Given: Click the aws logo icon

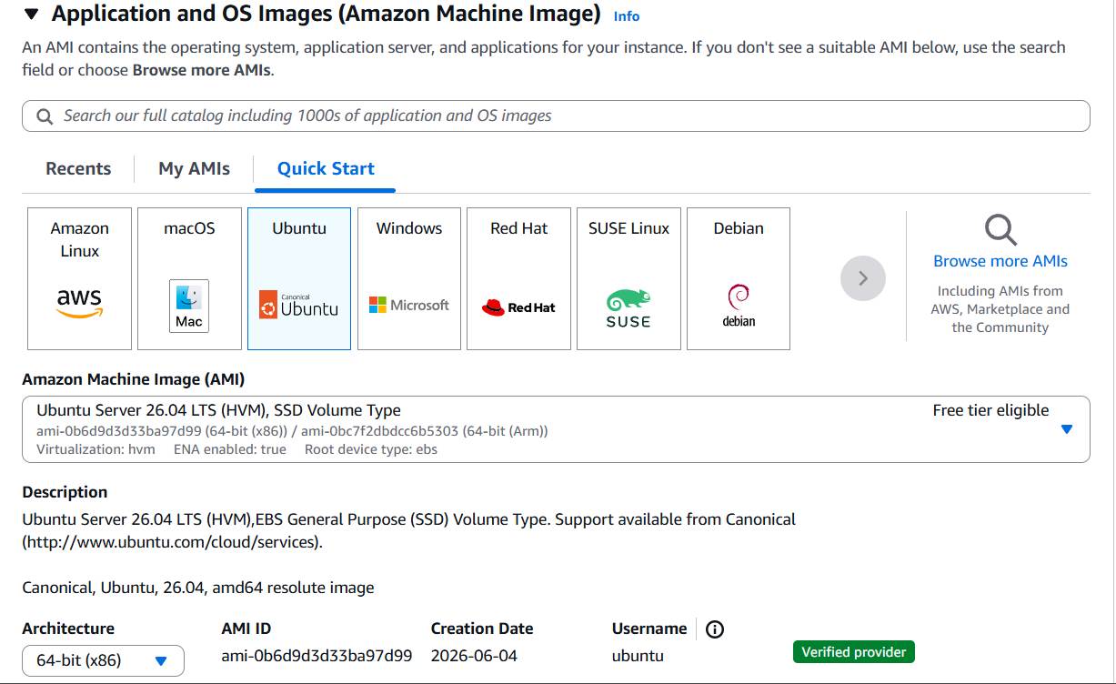Looking at the screenshot, I should tap(79, 304).
